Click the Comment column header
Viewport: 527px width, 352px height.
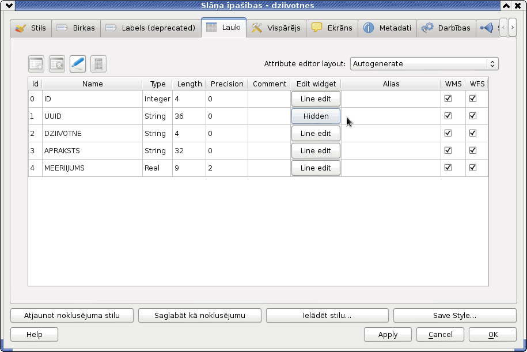(269, 84)
